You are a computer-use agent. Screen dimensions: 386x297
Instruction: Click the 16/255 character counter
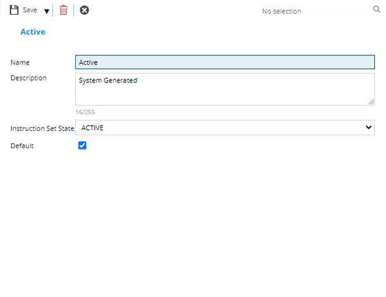coord(85,112)
